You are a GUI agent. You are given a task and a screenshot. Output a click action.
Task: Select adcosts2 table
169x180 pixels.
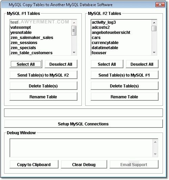[121, 27]
